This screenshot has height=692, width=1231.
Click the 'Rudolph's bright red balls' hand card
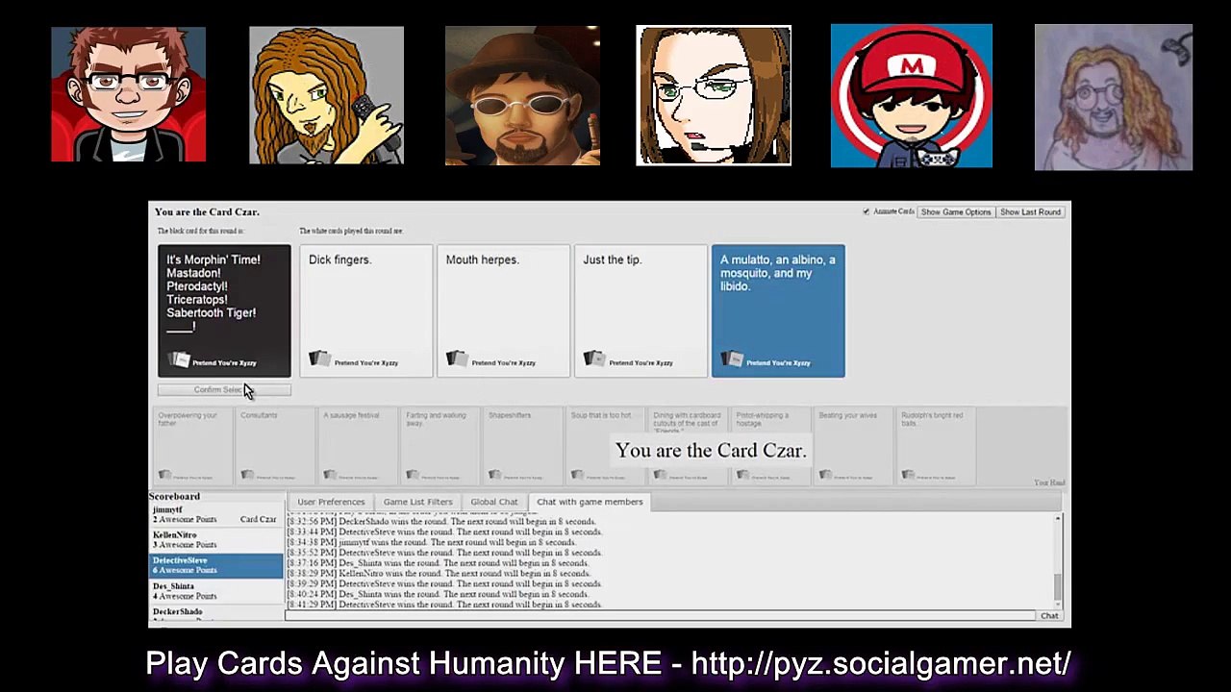(937, 447)
